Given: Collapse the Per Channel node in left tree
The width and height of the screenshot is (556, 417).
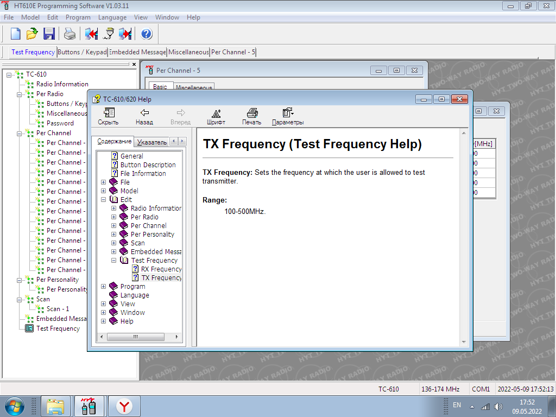Looking at the screenshot, I should (19, 134).
